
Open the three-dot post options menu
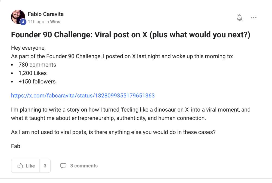[254, 18]
